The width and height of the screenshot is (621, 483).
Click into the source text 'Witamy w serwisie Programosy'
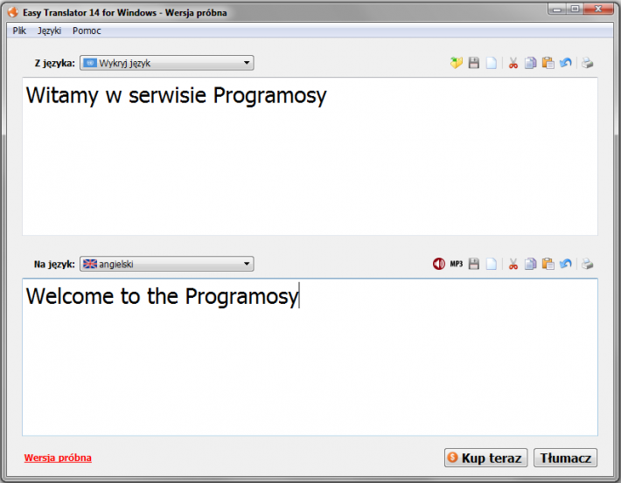tap(176, 96)
